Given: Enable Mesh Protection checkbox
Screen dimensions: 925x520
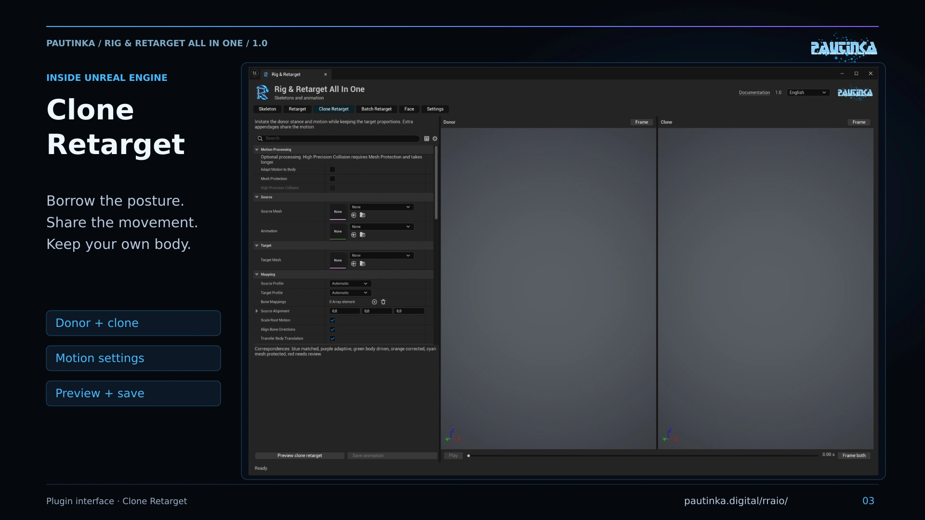Looking at the screenshot, I should click(x=332, y=179).
